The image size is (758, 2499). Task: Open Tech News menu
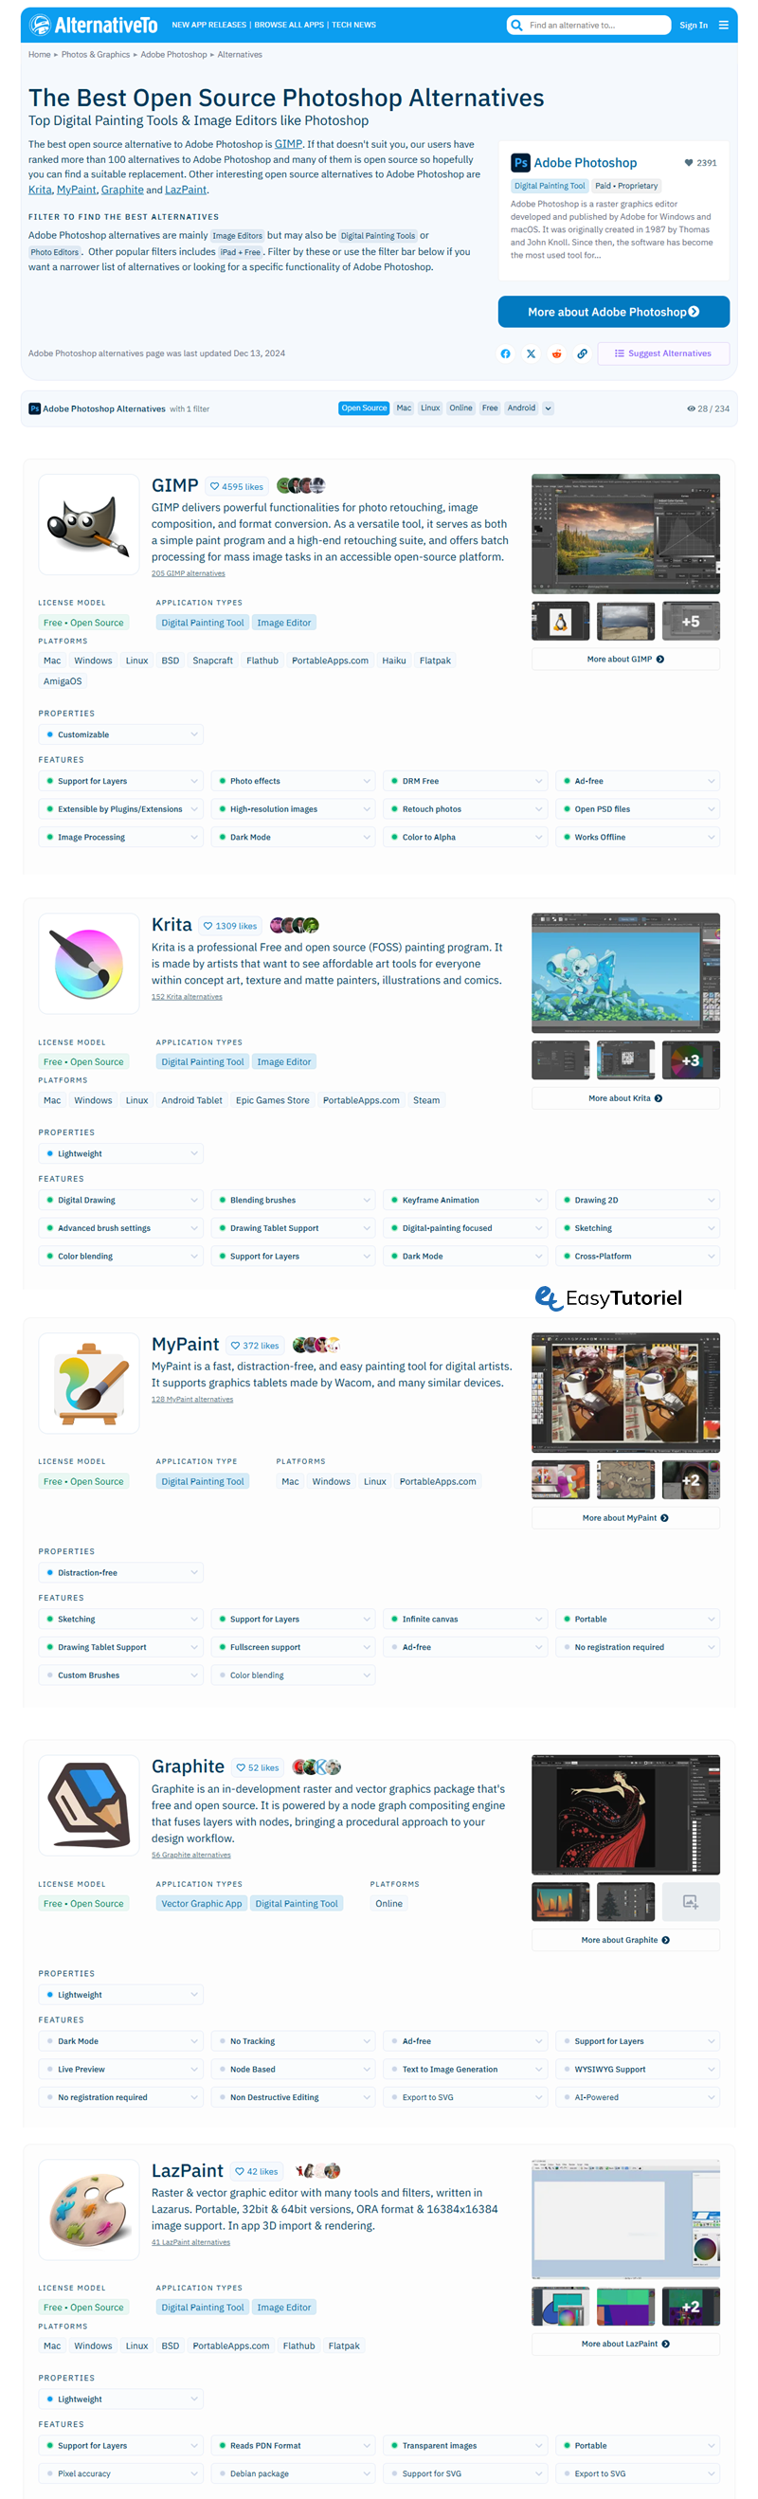[353, 26]
